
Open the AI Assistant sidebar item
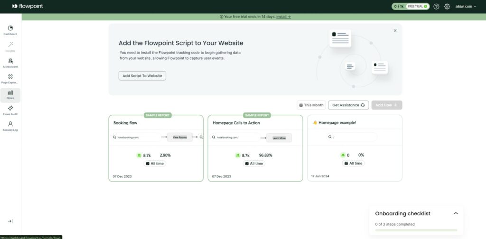click(10, 63)
